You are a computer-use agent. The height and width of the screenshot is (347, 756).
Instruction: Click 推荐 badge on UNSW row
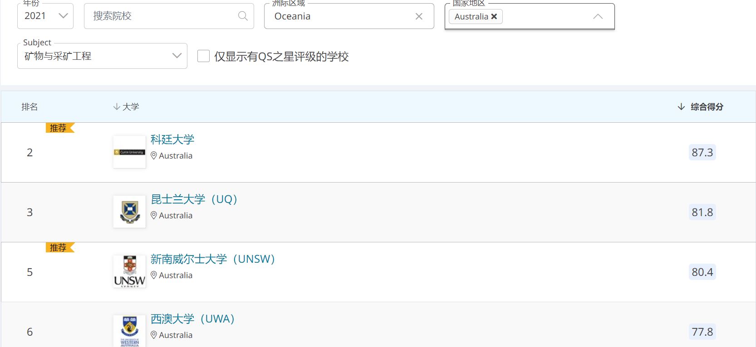pos(60,247)
